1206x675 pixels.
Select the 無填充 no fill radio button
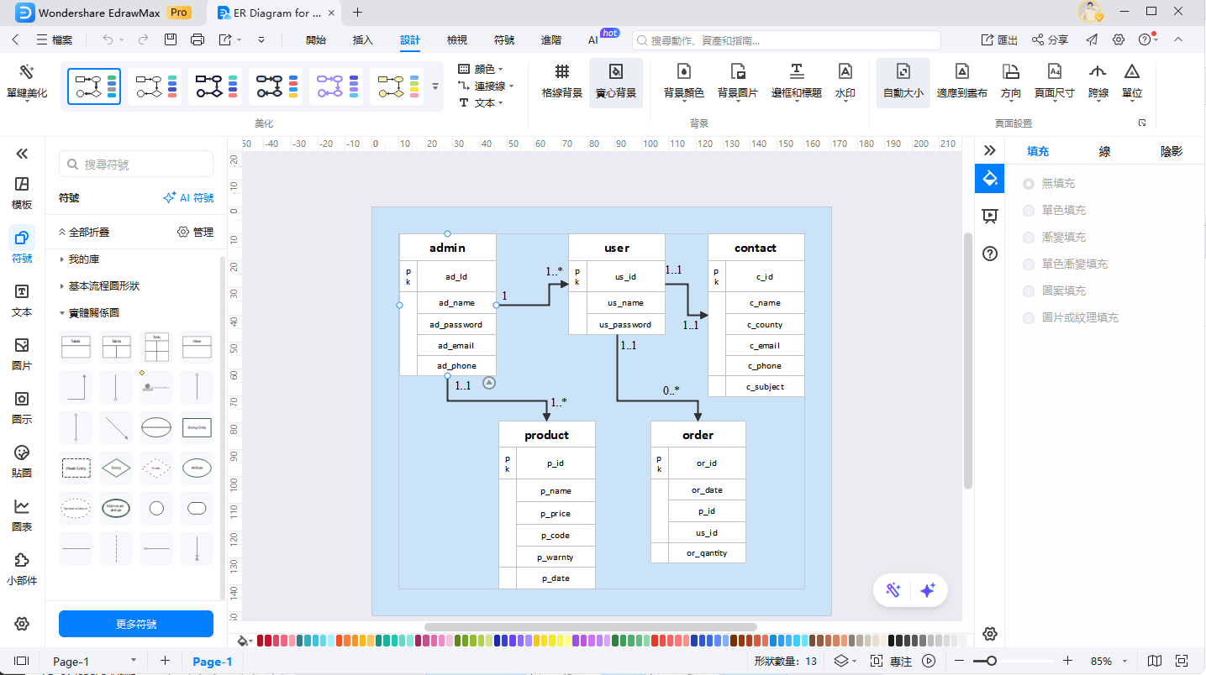(x=1029, y=183)
